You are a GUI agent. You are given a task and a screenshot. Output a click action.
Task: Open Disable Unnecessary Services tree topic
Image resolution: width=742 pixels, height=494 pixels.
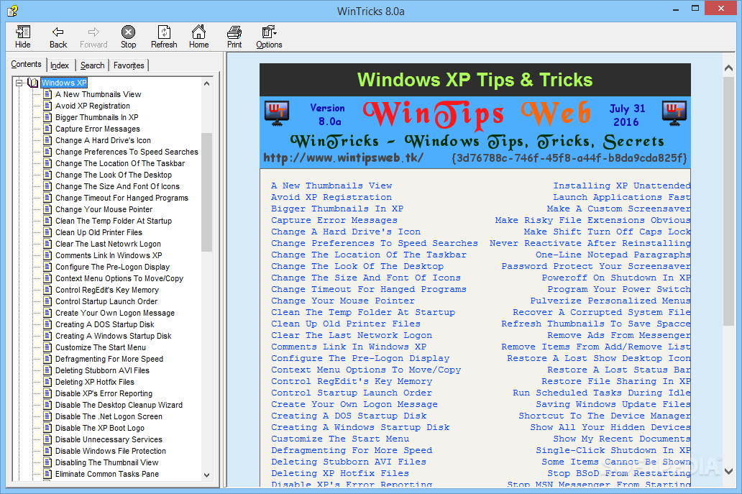coord(109,439)
